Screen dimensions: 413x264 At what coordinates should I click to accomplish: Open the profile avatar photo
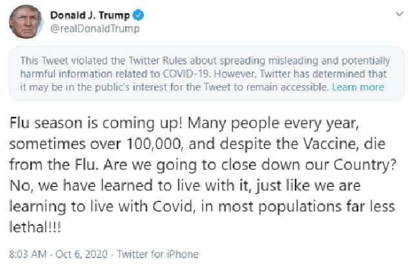click(23, 21)
